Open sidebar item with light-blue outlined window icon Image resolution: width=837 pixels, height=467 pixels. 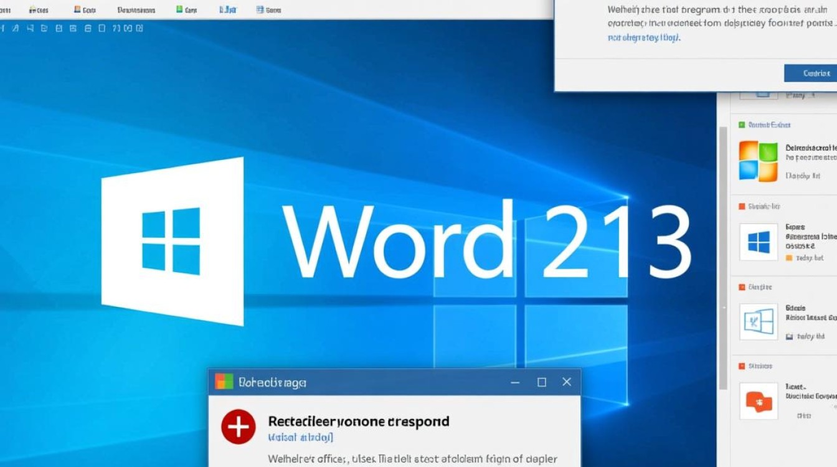[x=758, y=321]
